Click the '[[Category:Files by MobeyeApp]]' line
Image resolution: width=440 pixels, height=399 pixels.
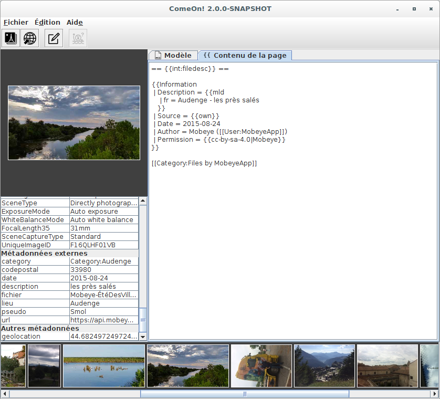(x=204, y=163)
